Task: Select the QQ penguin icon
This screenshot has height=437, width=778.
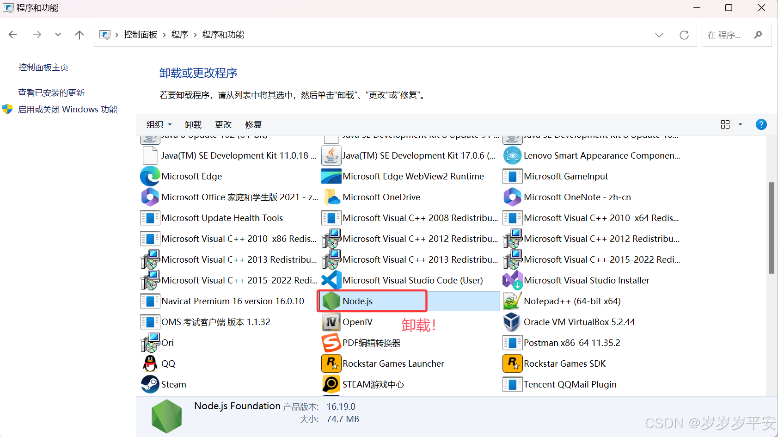Action: click(x=150, y=363)
